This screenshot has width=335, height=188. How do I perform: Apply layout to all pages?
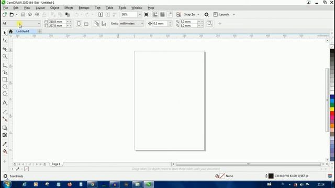pos(96,23)
